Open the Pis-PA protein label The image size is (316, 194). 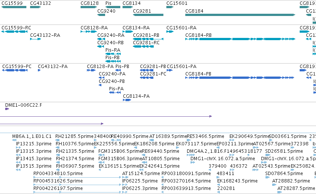pos(116,89)
